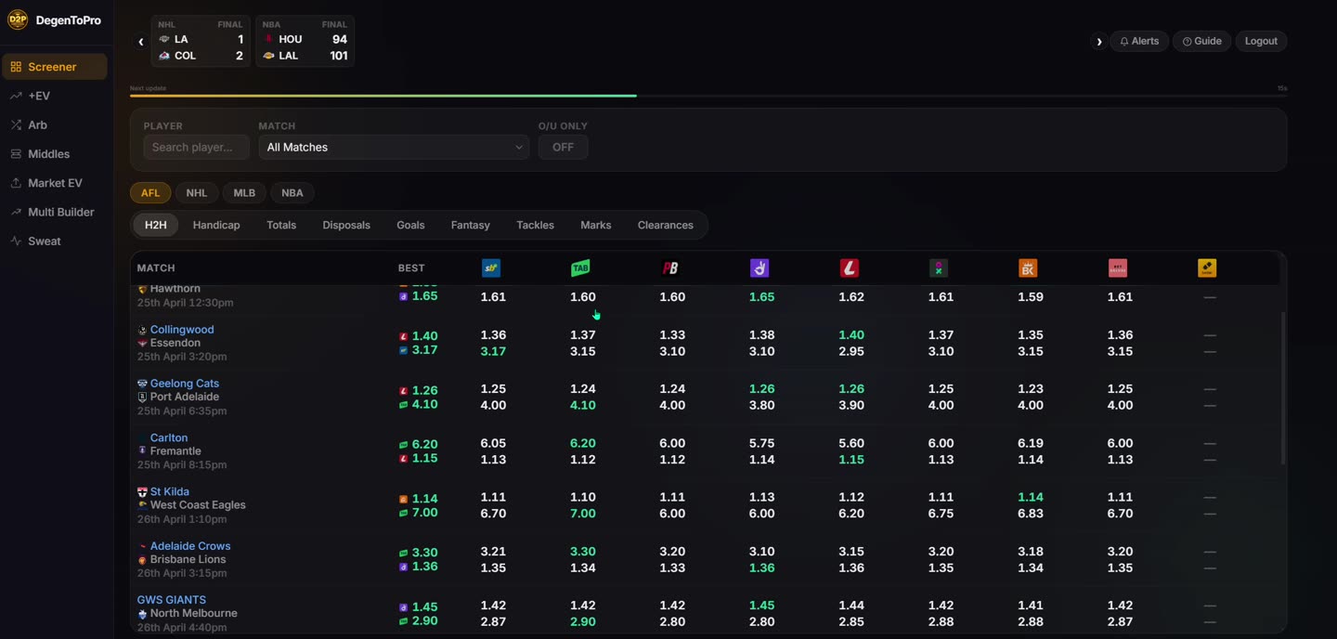Click the Ladbrokes bookmaker column icon
1337x639 pixels.
pos(850,267)
